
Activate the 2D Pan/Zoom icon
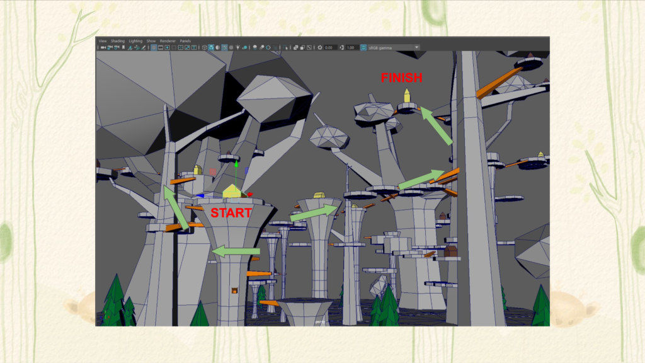tap(137, 48)
